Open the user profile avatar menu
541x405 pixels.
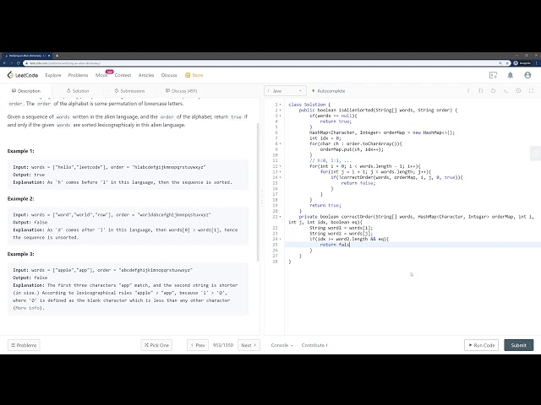pos(527,75)
